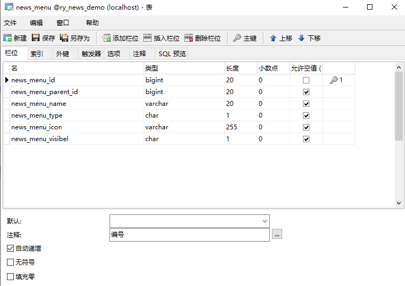
Task: Uncheck allow null for news_menu_icon
Action: (x=306, y=127)
